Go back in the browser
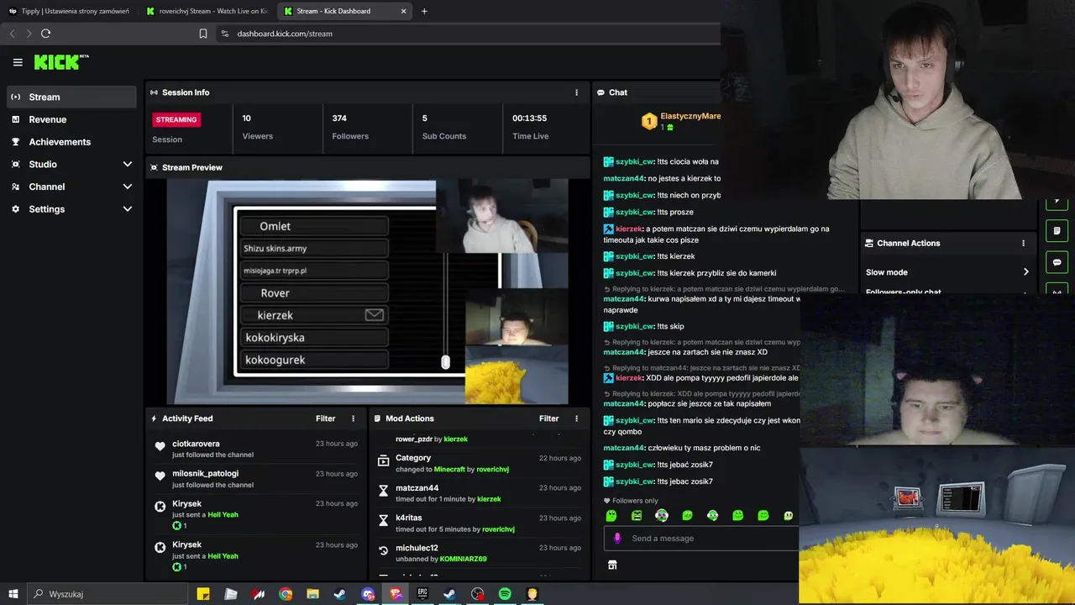 coord(12,34)
